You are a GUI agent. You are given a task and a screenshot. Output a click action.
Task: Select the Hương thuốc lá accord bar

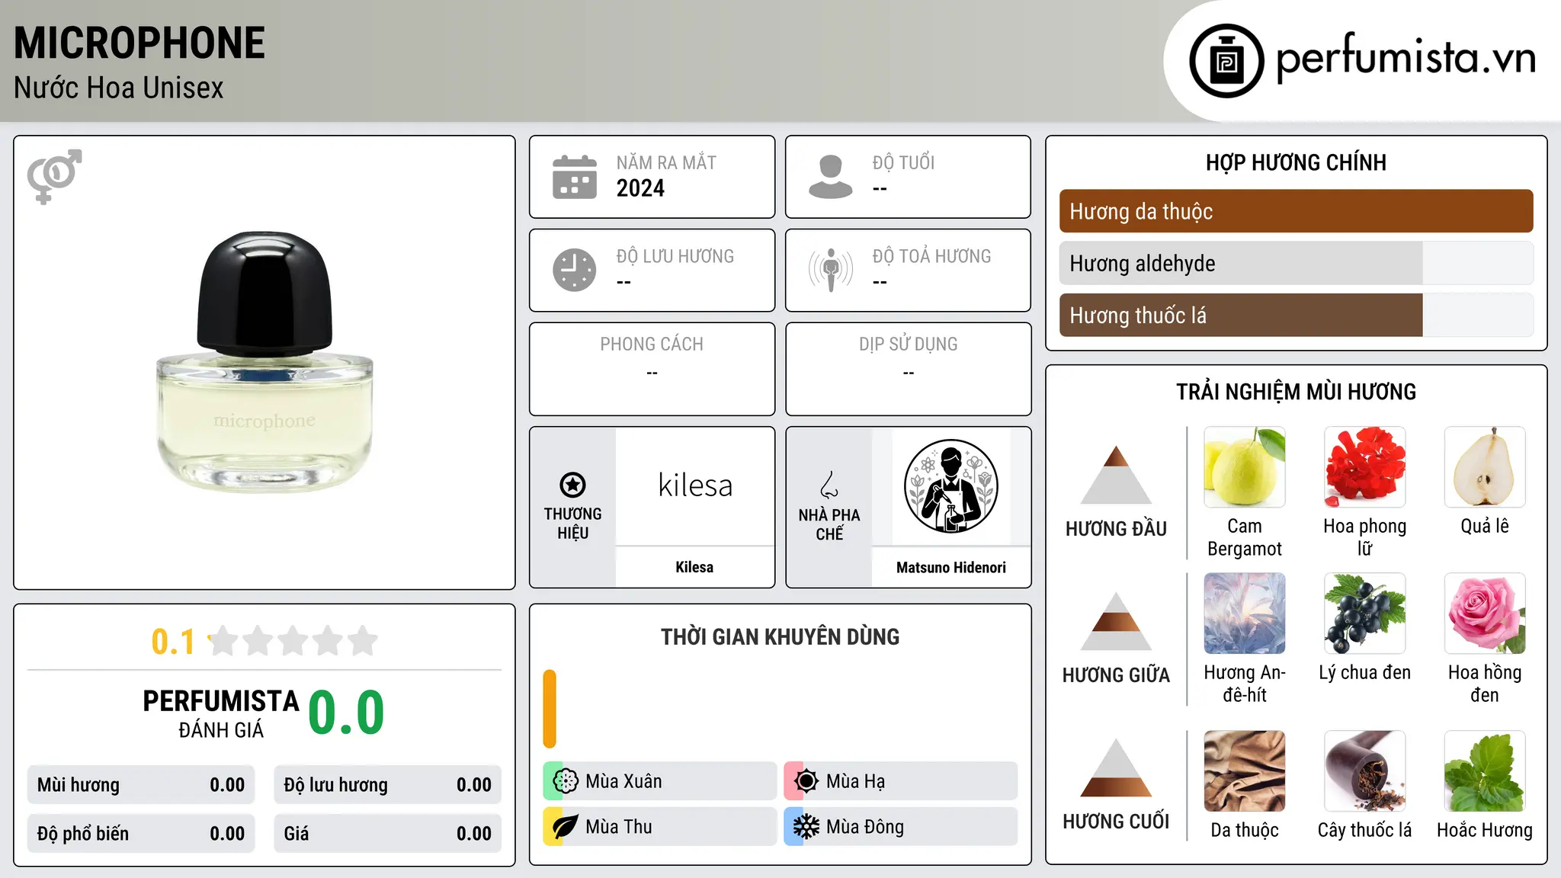[x=1296, y=315]
